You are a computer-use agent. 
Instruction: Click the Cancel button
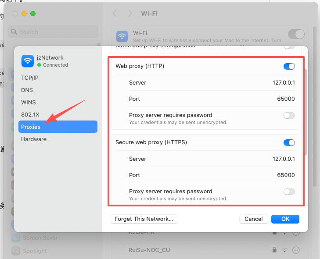[x=253, y=219]
